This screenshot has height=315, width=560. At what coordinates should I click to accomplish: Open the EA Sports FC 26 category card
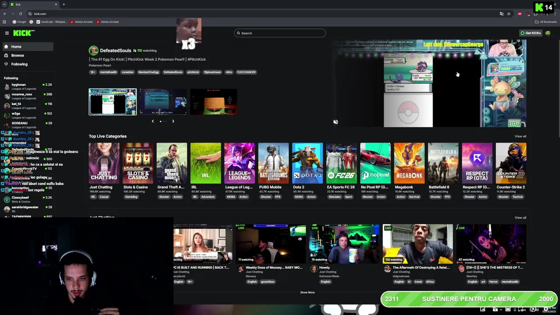[x=341, y=163]
